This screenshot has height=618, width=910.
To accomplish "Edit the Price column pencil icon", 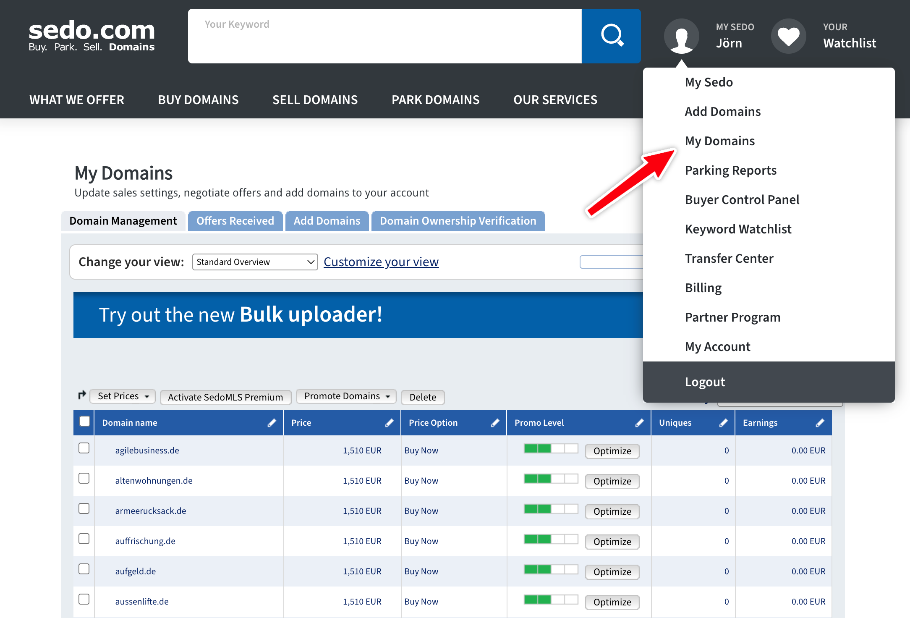I will click(390, 423).
